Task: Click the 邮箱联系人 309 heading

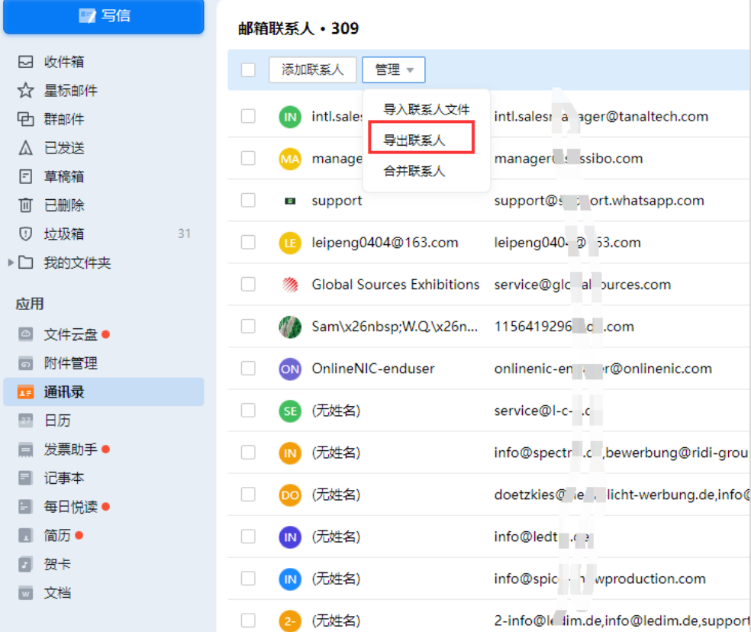Action: pos(298,28)
